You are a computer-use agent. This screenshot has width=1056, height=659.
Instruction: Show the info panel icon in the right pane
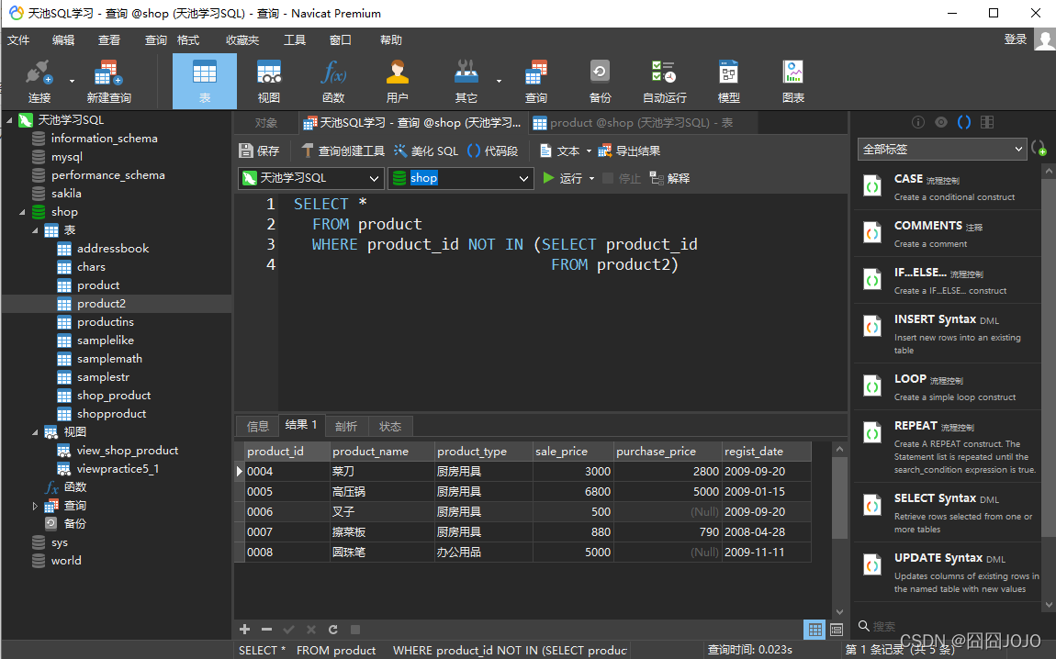click(x=918, y=122)
